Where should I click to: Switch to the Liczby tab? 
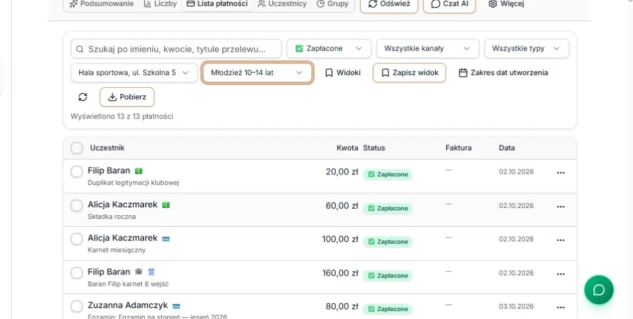[161, 4]
